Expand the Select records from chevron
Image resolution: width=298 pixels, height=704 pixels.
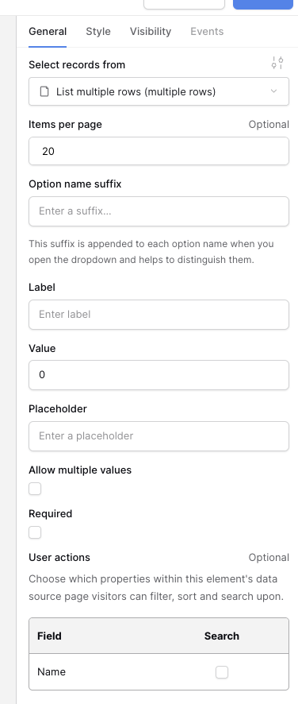click(273, 91)
